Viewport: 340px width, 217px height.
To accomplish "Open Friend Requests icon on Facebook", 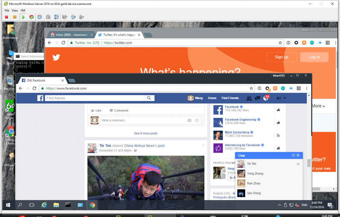I will pos(249,98).
